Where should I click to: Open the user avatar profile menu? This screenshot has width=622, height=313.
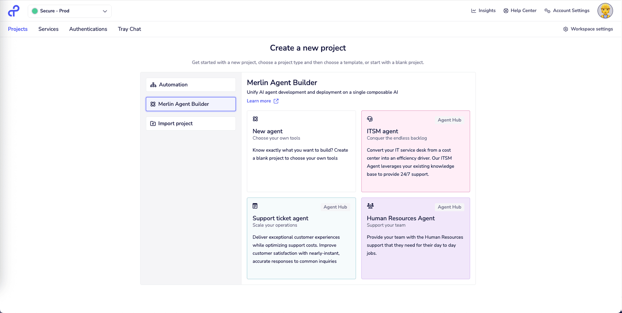coord(605,11)
